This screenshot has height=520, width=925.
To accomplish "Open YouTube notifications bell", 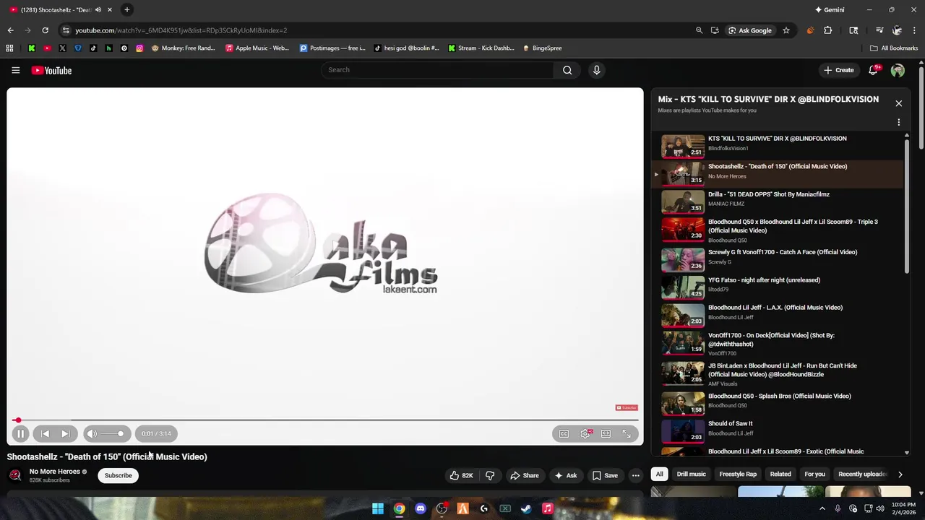I will click(x=873, y=70).
